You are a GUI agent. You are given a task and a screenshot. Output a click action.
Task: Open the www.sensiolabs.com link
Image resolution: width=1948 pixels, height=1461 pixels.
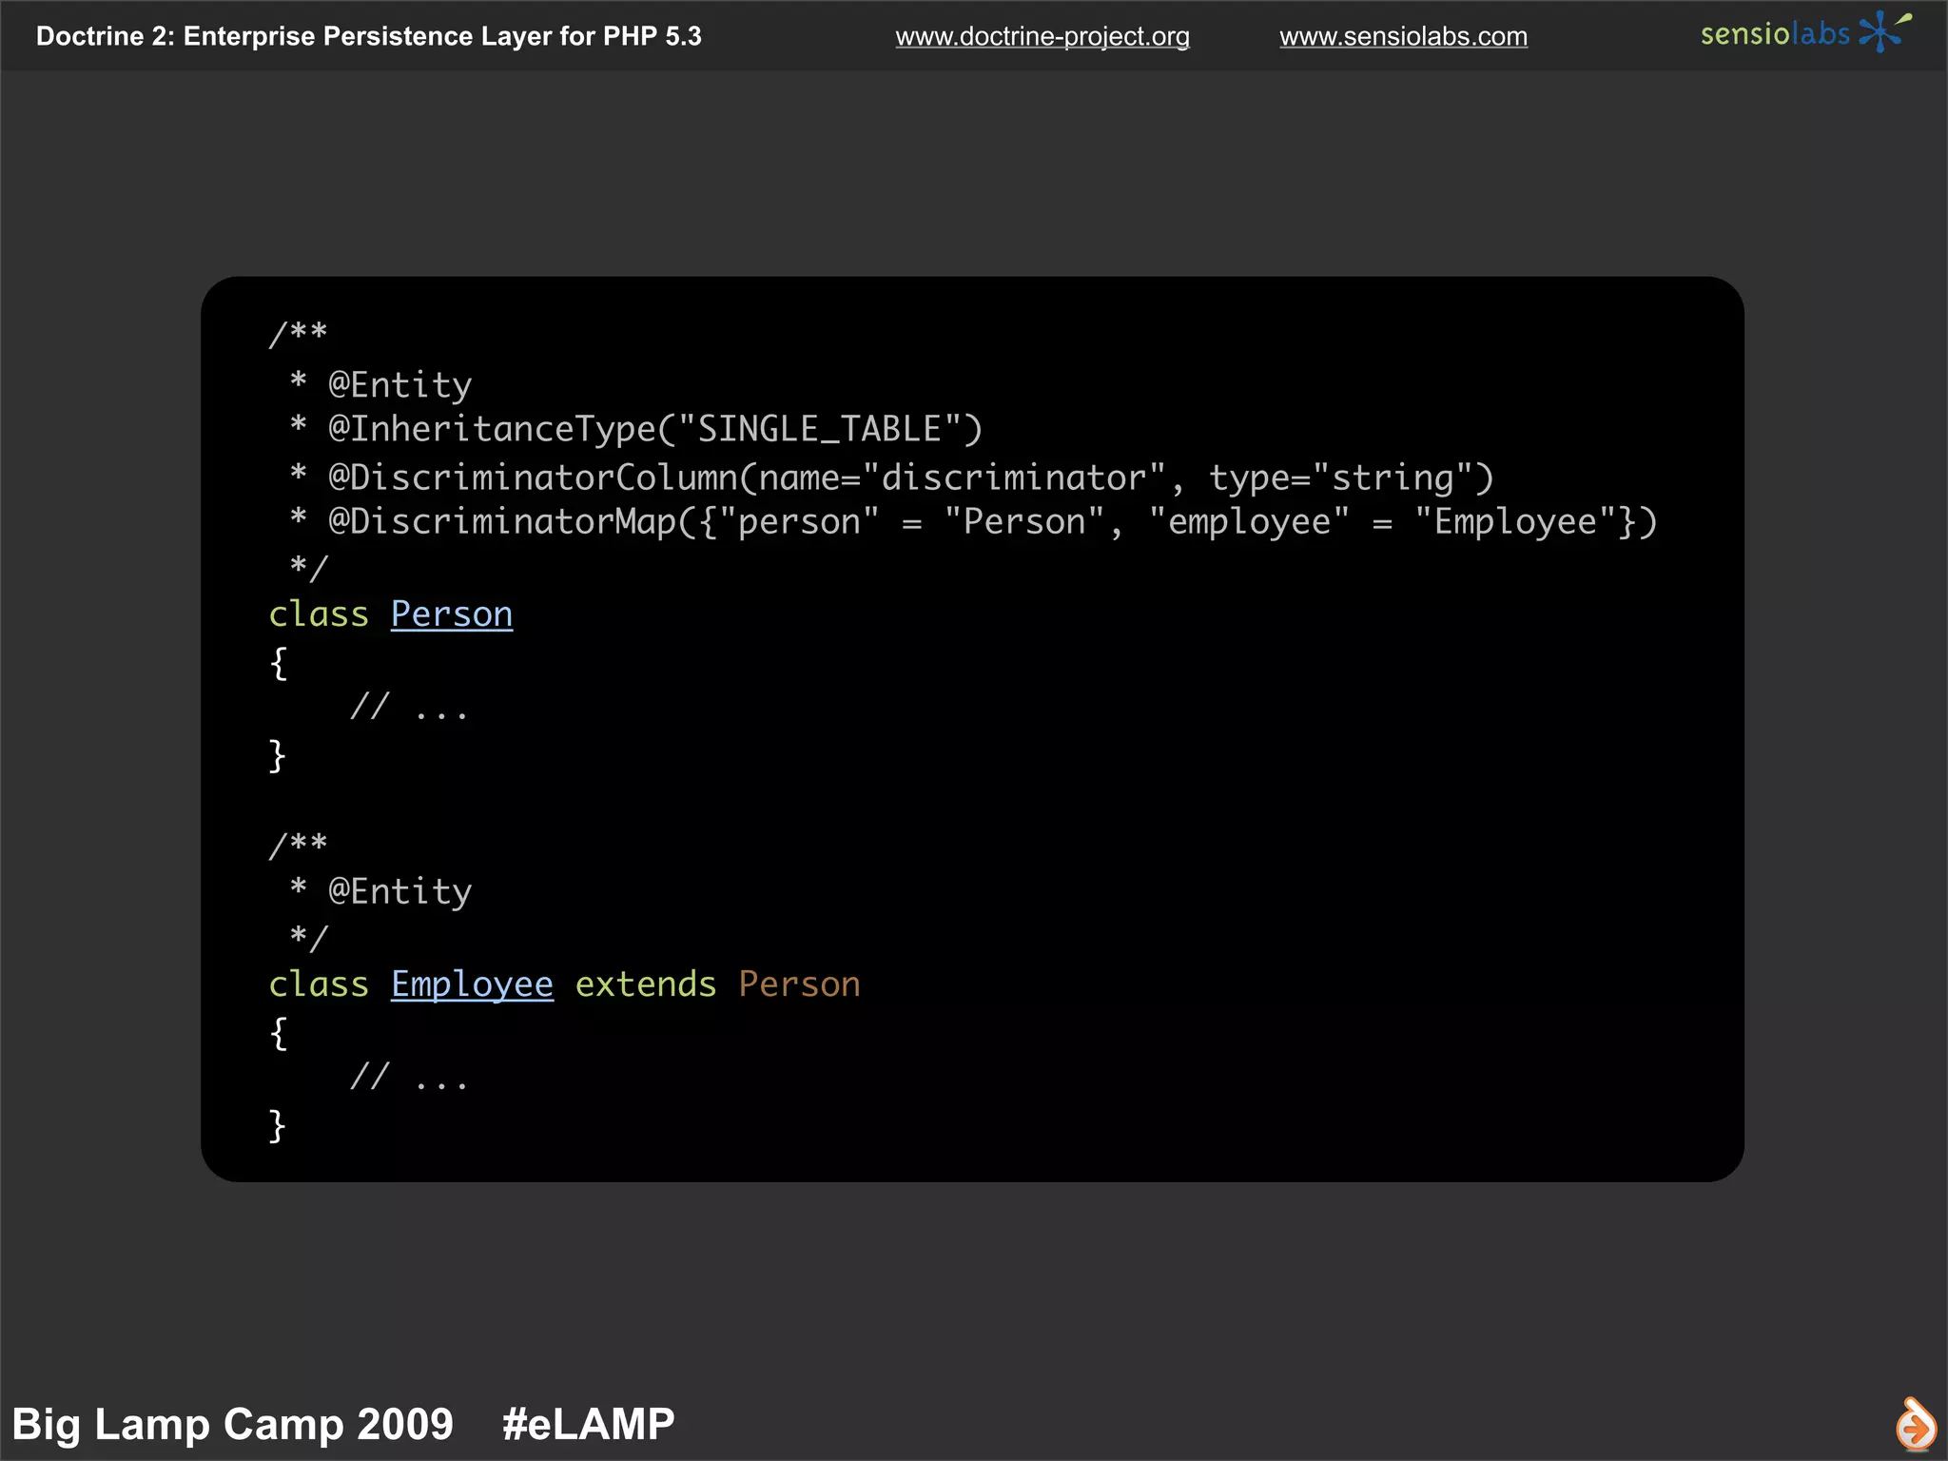tap(1403, 37)
